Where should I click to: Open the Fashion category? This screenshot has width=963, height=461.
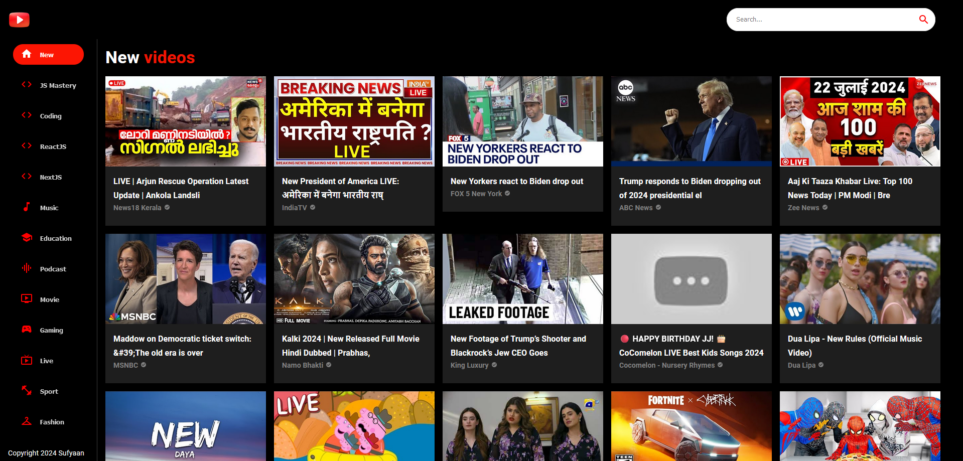tap(48, 422)
